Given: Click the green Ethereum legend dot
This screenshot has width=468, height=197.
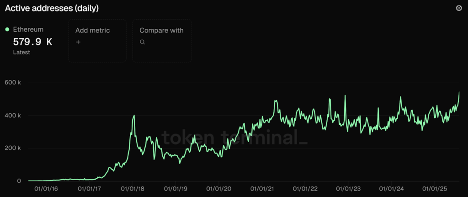Looking at the screenshot, I should pyautogui.click(x=7, y=30).
